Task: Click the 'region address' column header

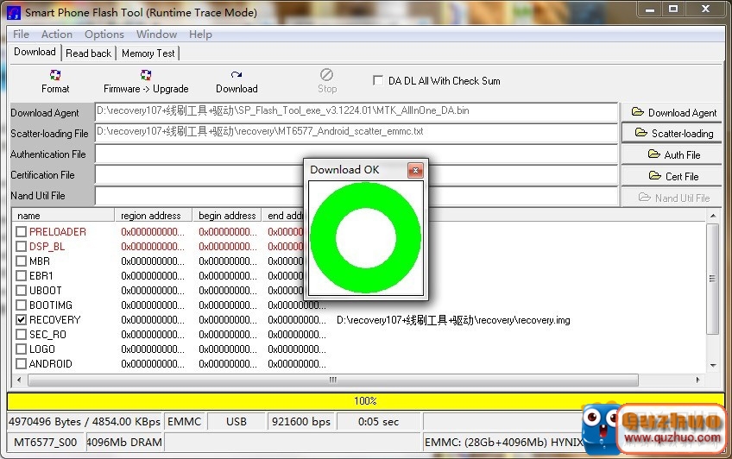Action: coord(153,216)
